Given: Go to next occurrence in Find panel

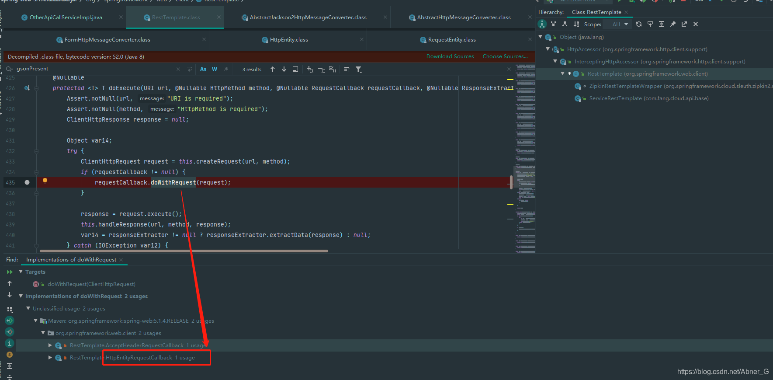Looking at the screenshot, I should coord(10,295).
